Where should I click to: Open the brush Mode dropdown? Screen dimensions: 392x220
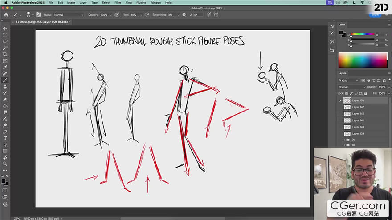[x=68, y=15]
